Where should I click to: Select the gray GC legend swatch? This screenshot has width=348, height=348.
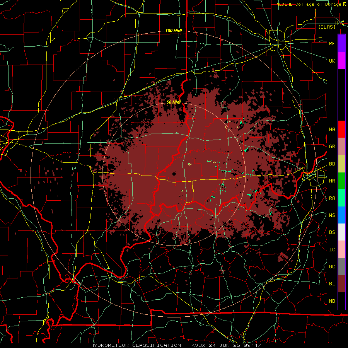coord(341,266)
